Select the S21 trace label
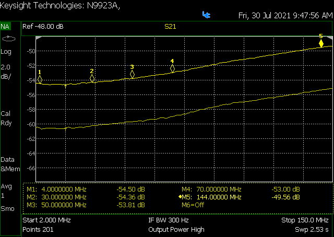Screen dimensions: 334x237 point(170,27)
